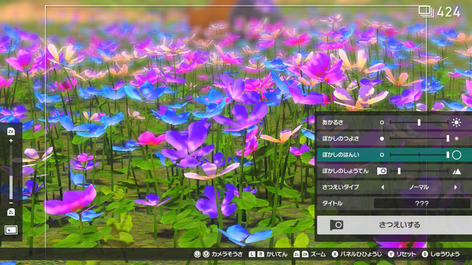Click the 424 remaining photo count

click(449, 12)
